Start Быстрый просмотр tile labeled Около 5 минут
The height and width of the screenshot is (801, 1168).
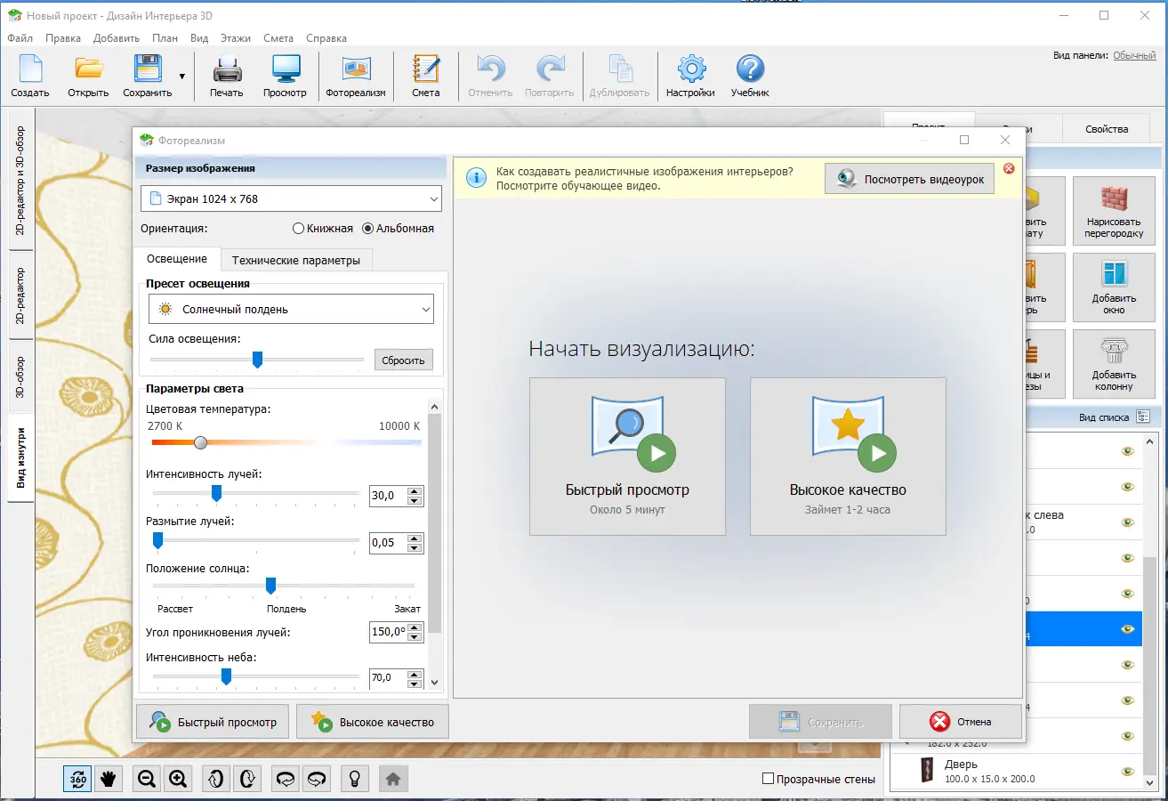[x=627, y=457]
